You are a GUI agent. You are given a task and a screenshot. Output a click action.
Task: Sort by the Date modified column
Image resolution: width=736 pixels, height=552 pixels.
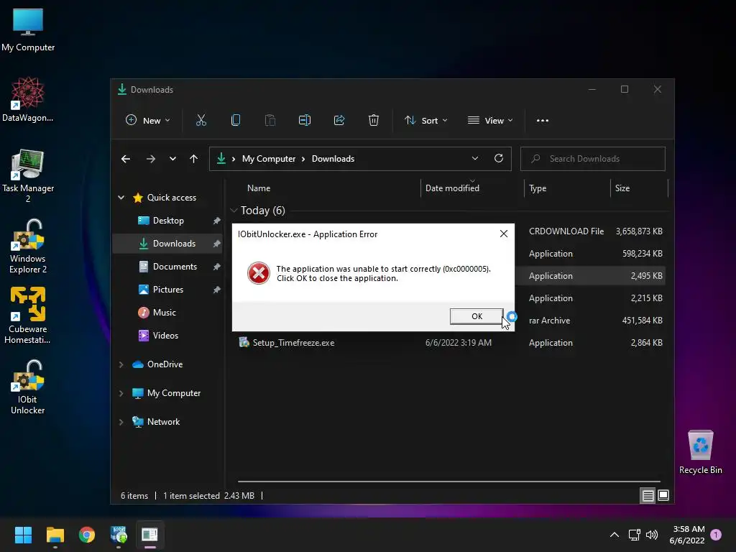[452, 188]
